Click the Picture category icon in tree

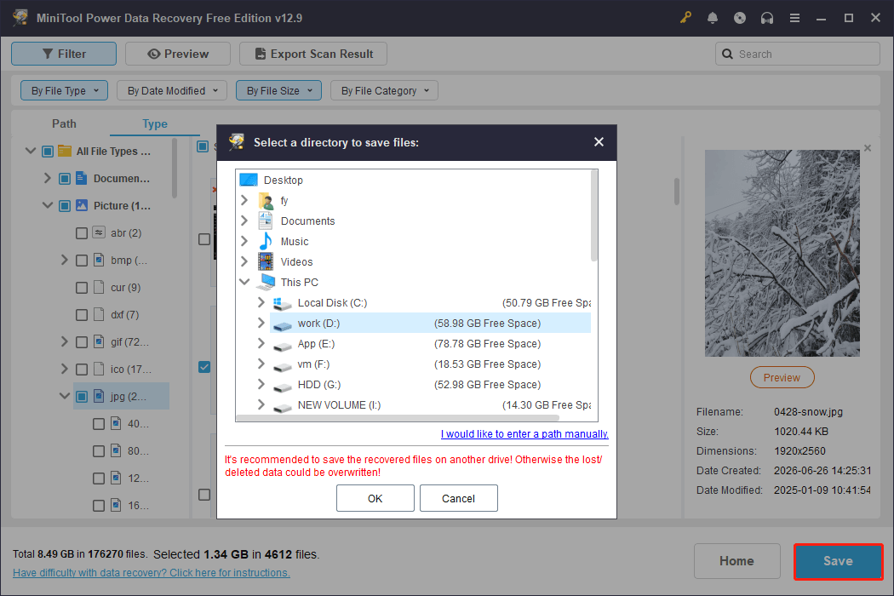pyautogui.click(x=82, y=205)
